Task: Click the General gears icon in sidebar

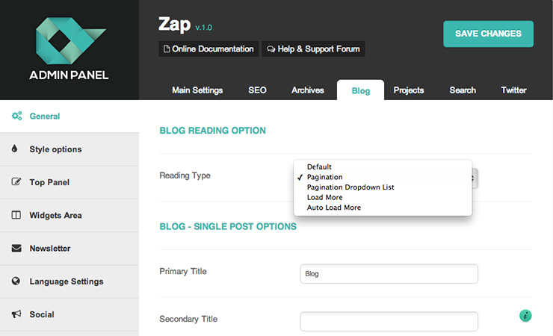Action: click(16, 116)
